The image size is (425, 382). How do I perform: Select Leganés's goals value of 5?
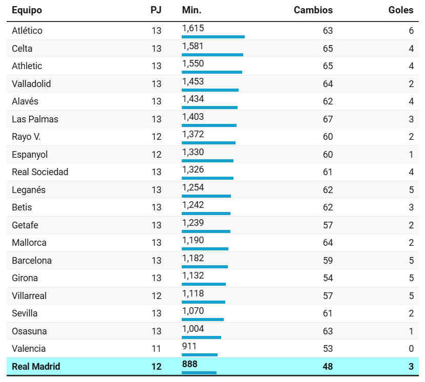coord(411,190)
